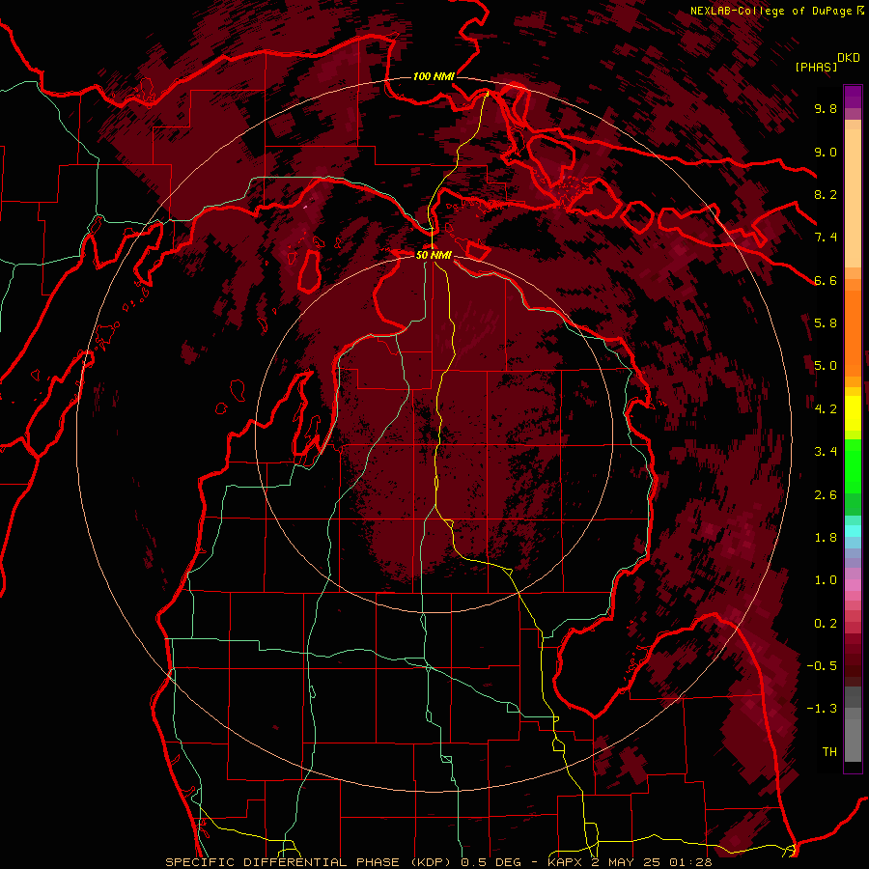
Task: Click the 1.0 scale value
Action: [x=826, y=580]
